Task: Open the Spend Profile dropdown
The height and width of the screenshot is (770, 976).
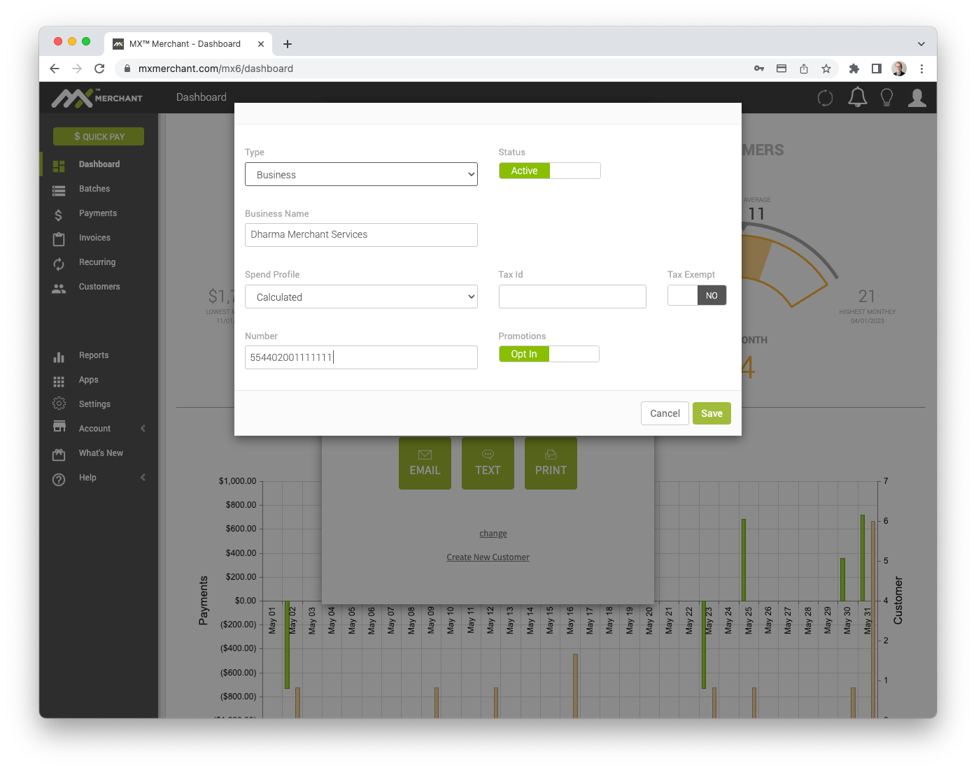Action: (360, 297)
